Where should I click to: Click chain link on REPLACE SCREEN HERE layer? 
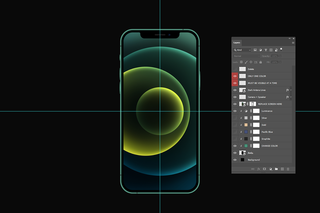[x=247, y=104]
